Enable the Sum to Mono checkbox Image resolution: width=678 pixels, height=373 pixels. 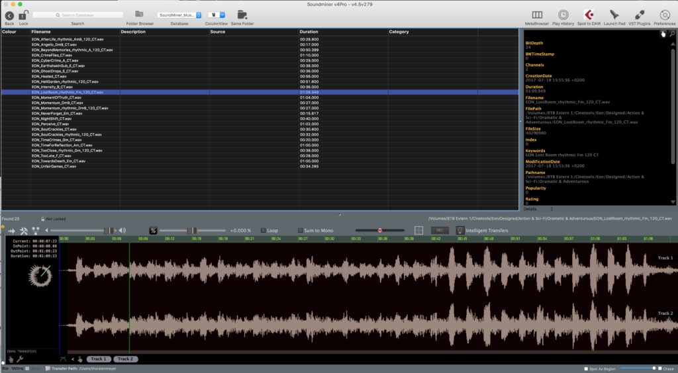click(300, 231)
